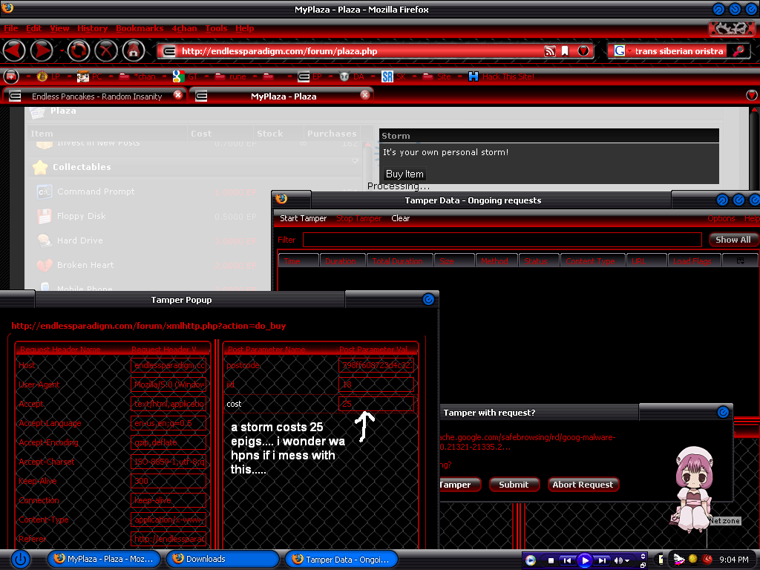Click the Host header value field
Screen dimensions: 760x570
pyautogui.click(x=168, y=365)
